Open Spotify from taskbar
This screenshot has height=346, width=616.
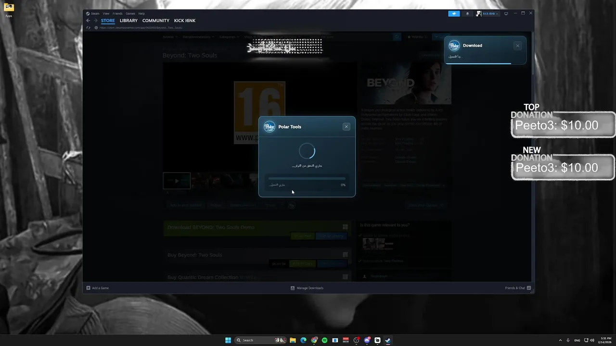(324, 340)
